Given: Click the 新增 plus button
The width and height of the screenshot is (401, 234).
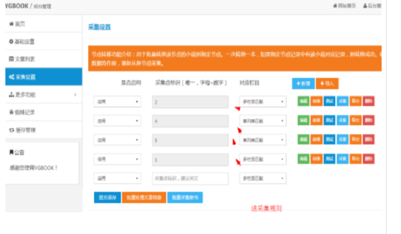Looking at the screenshot, I should pyautogui.click(x=302, y=84).
